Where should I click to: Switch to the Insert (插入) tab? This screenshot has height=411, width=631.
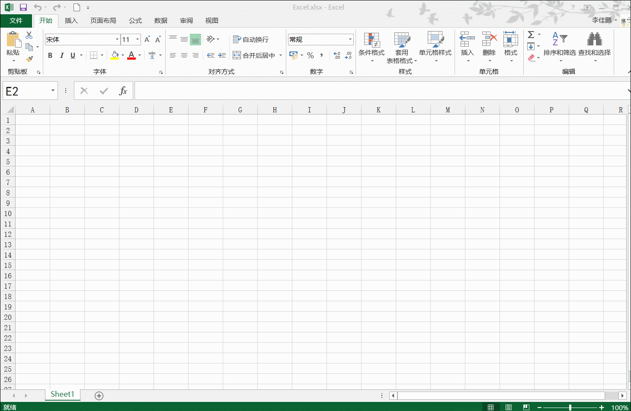point(71,21)
